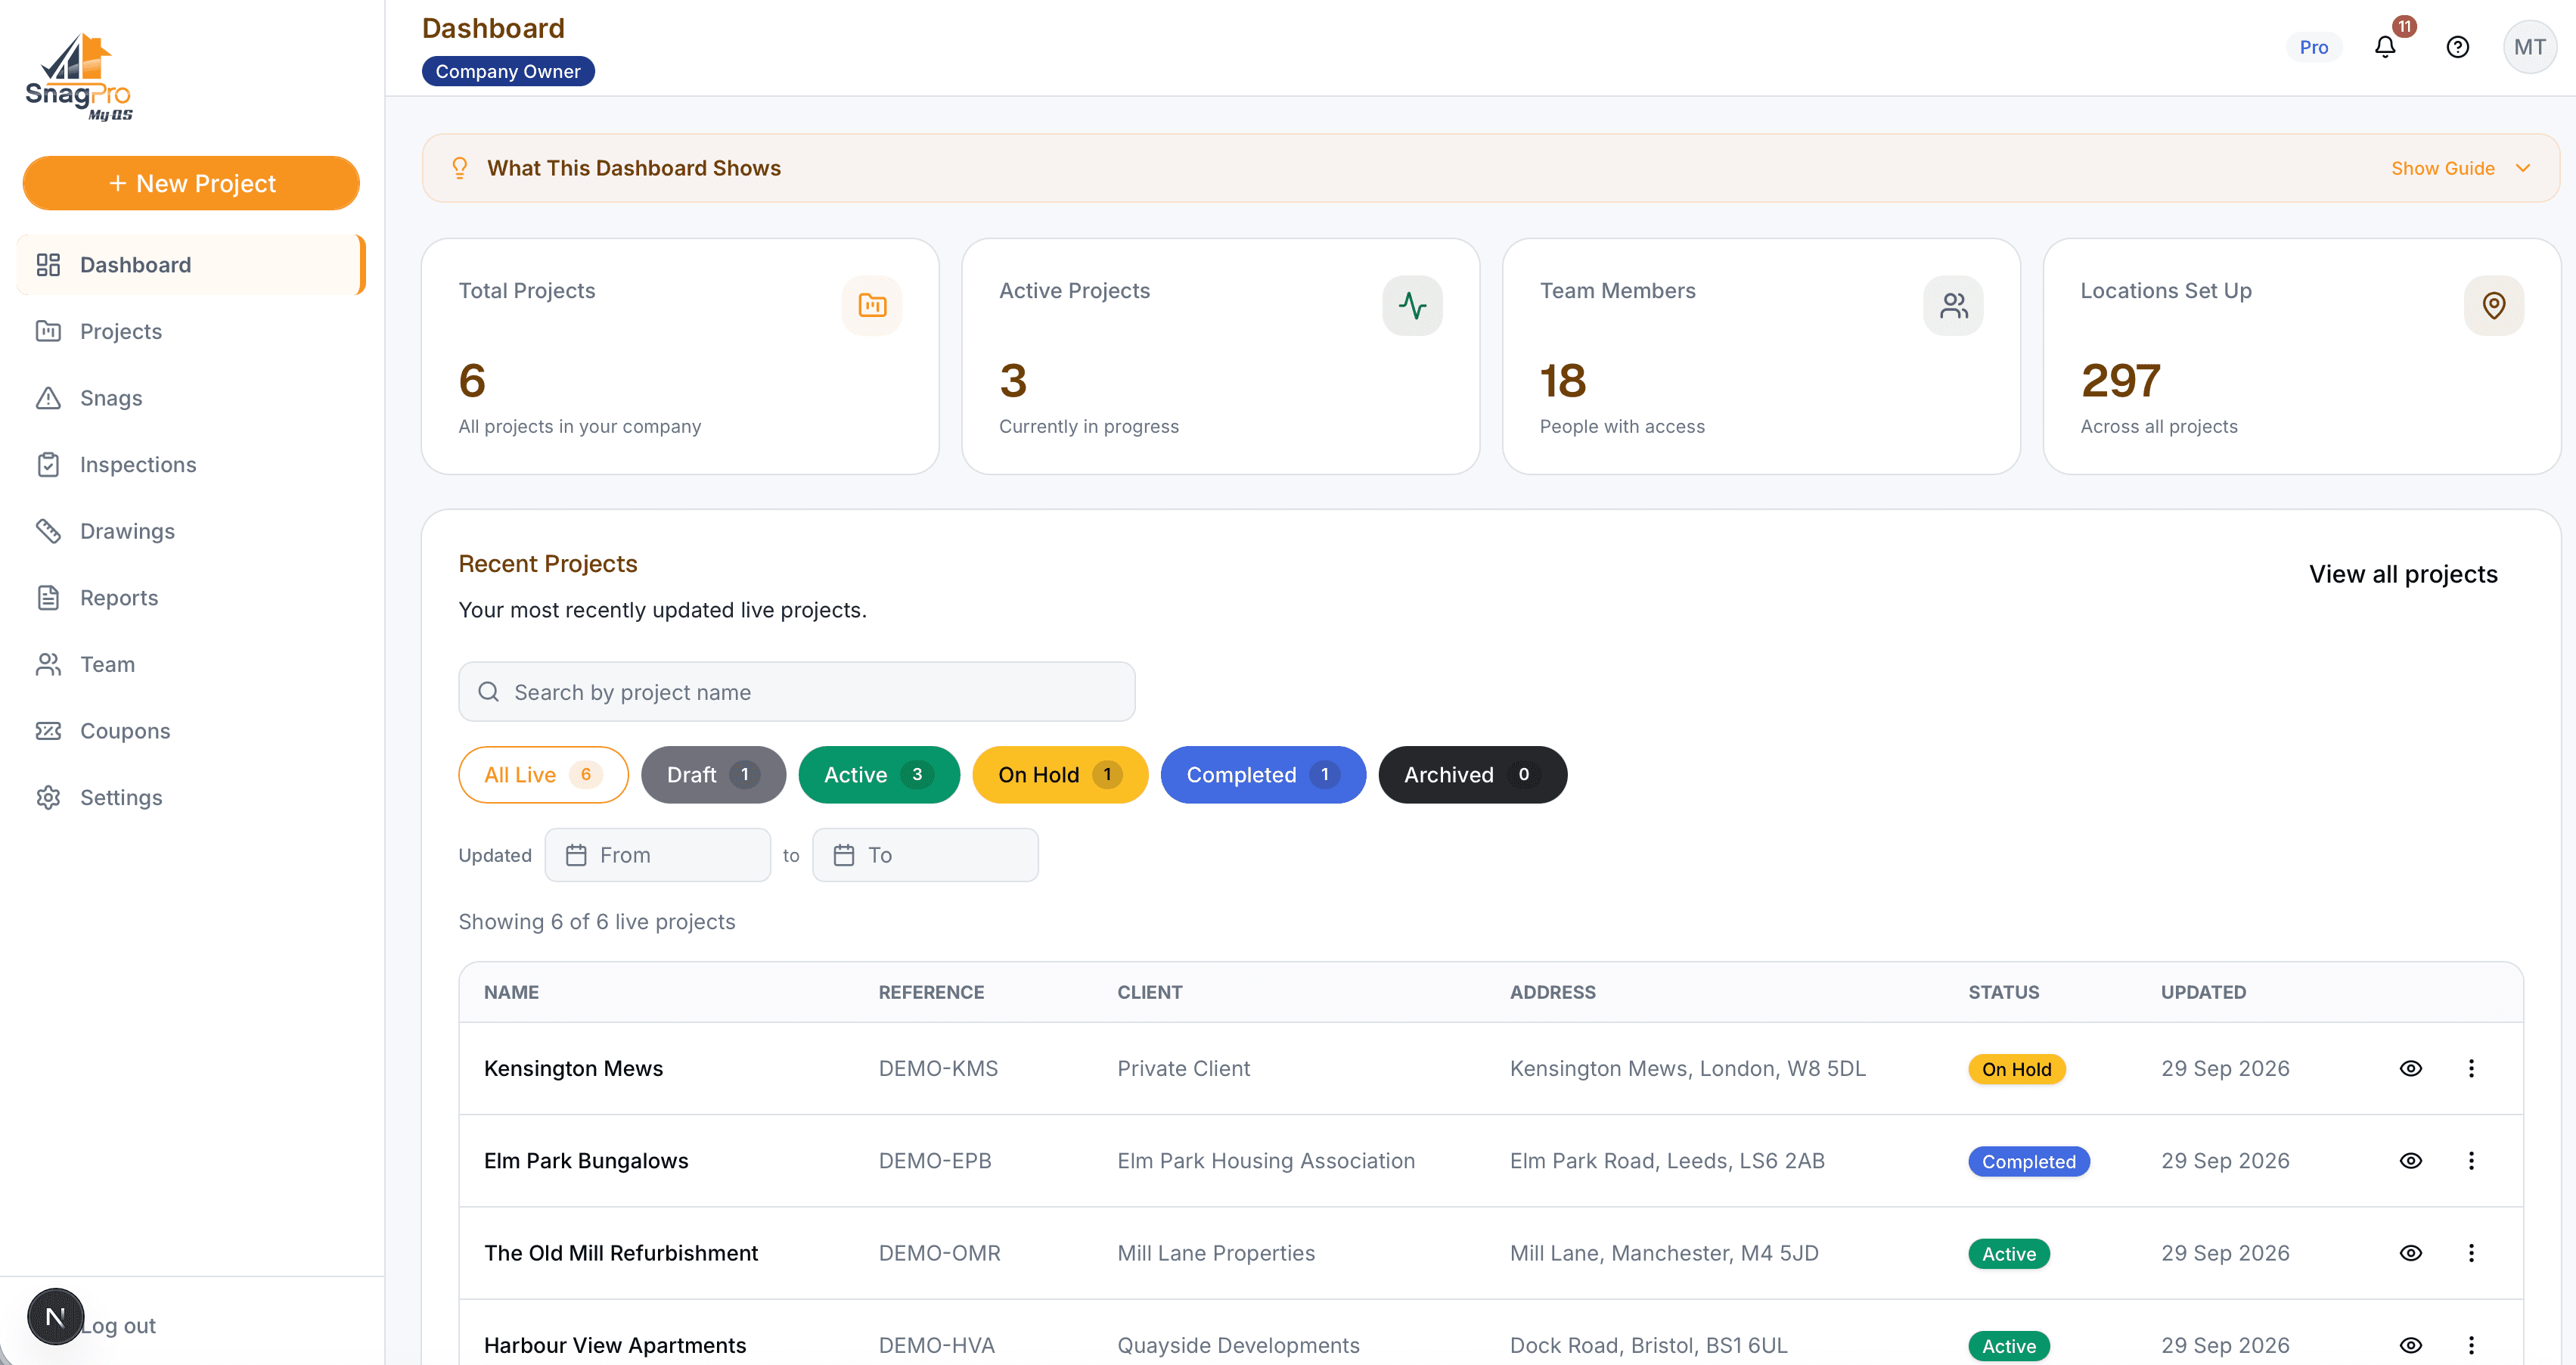Focus the Search by project name field
The image size is (2576, 1365).
click(797, 692)
